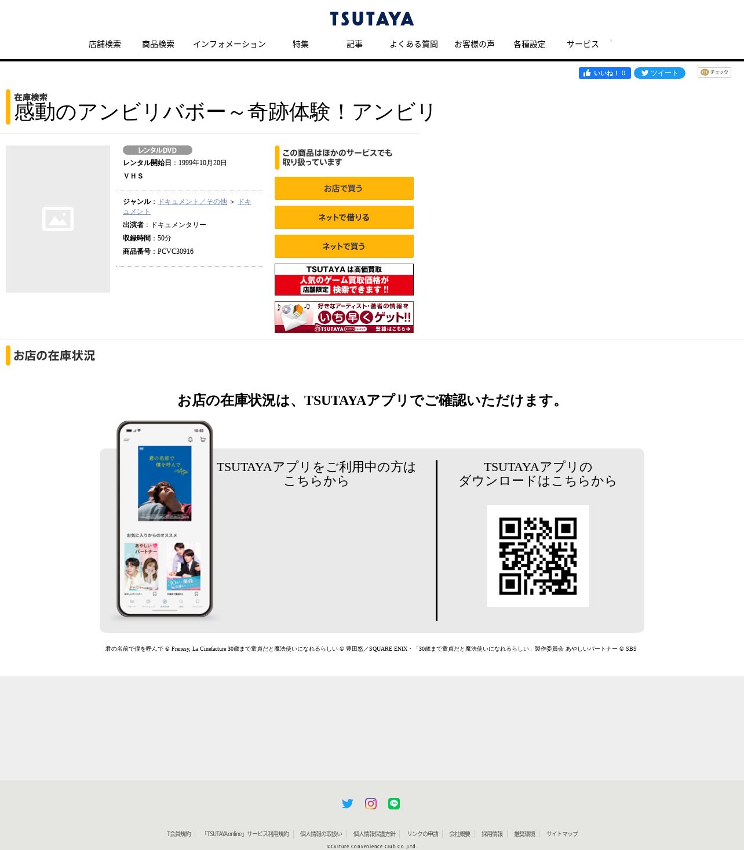Image resolution: width=744 pixels, height=850 pixels.
Task: Open the サービス menu item
Action: 583,44
